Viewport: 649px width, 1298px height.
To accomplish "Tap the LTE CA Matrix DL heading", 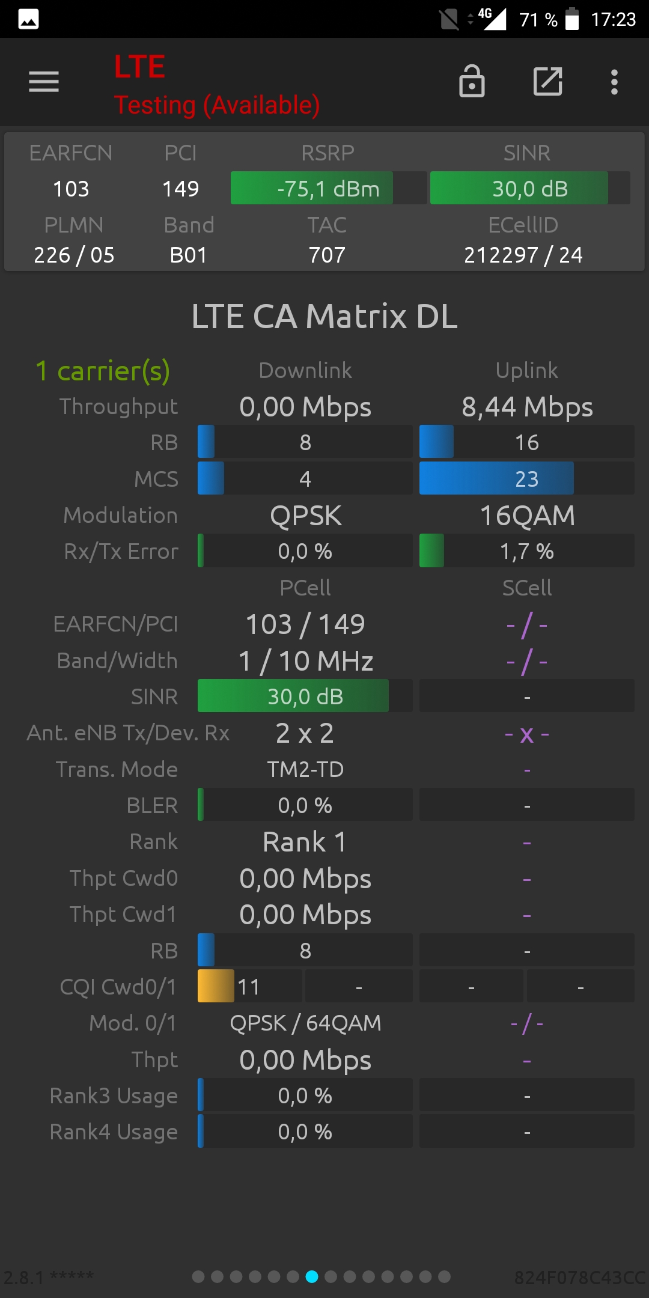I will coord(324,316).
